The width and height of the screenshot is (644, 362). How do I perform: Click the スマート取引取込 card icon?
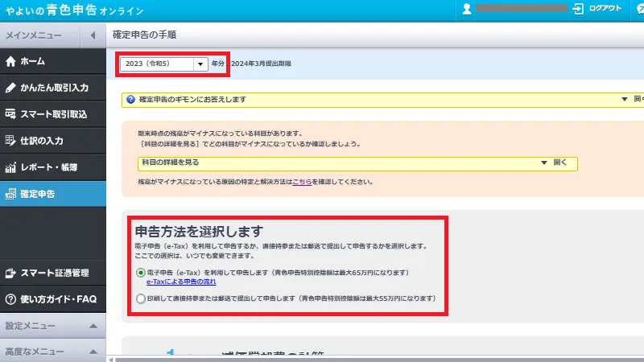(10, 114)
